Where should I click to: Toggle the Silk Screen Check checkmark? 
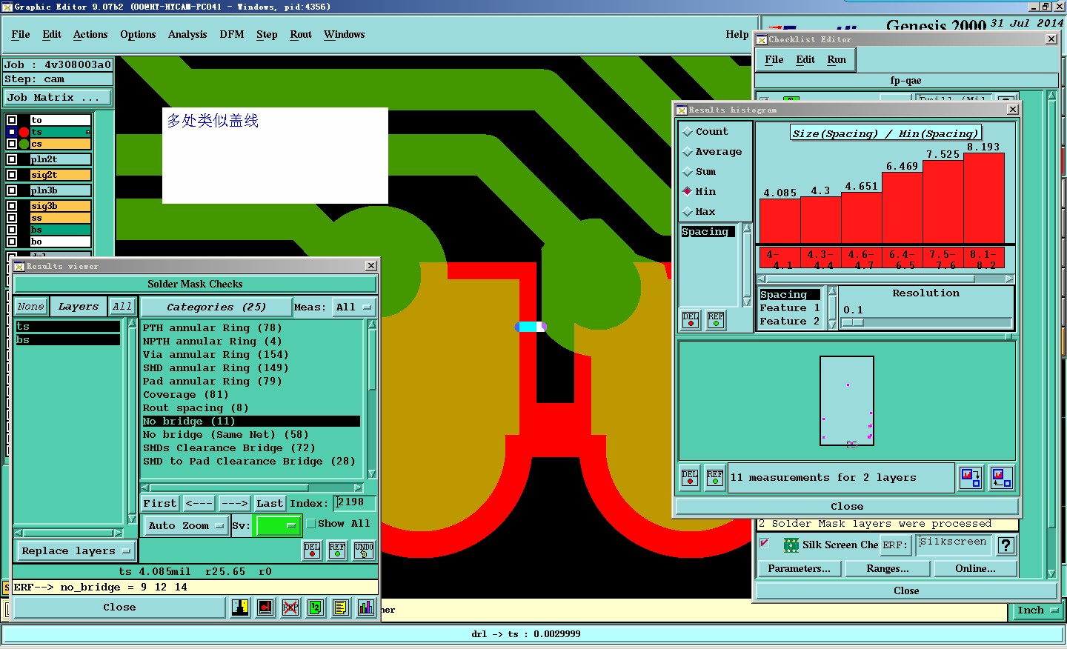[765, 543]
